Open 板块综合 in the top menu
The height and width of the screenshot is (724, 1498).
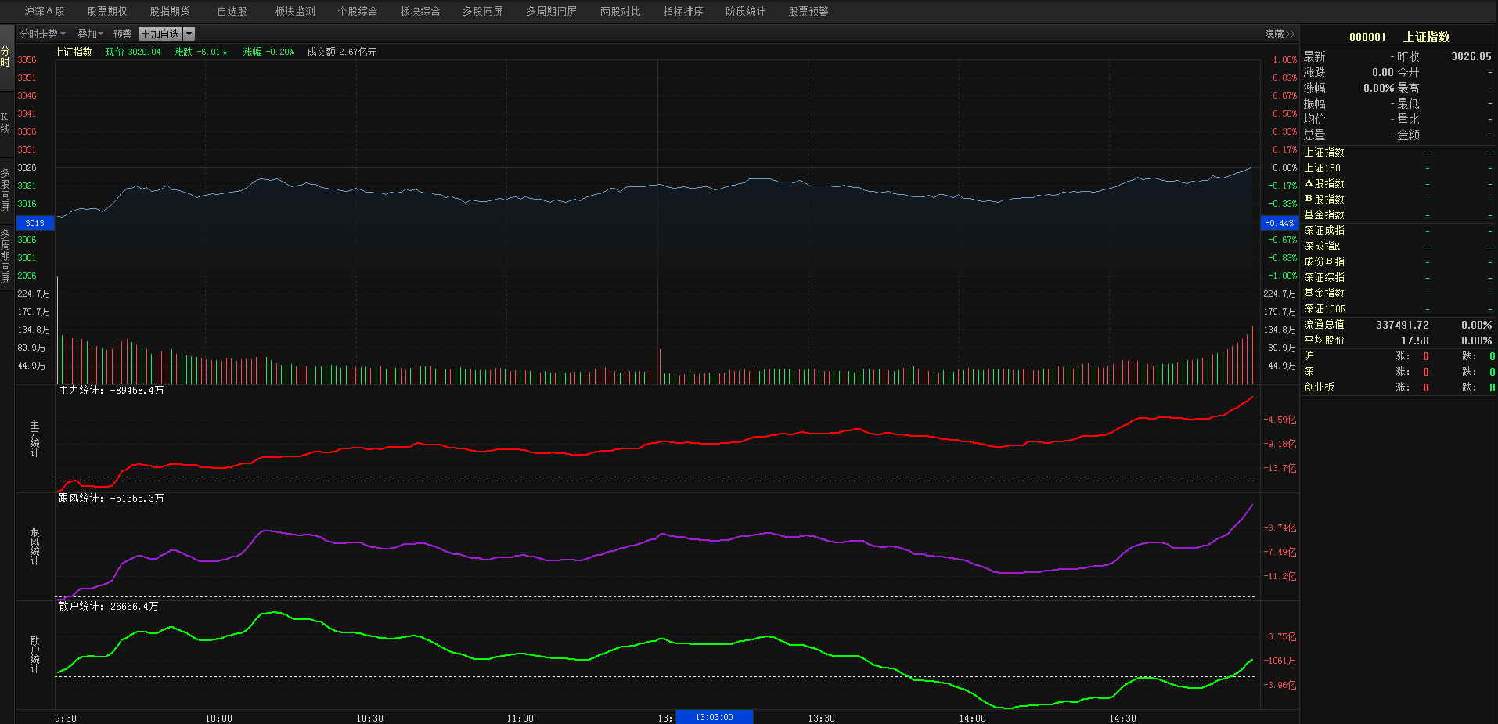(420, 11)
